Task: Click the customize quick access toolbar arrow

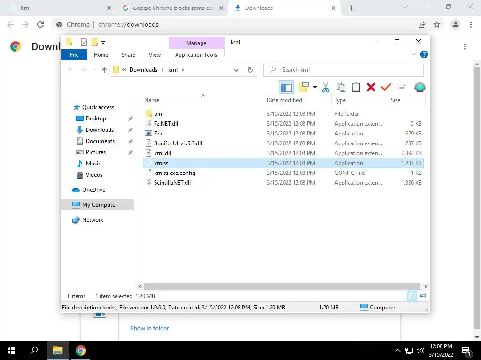Action: [x=103, y=43]
